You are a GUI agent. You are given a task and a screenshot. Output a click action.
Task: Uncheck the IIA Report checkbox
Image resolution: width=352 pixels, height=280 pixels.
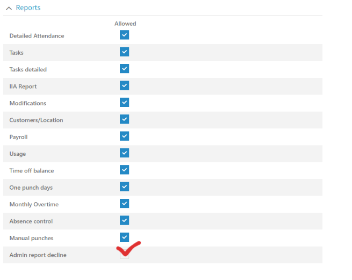pos(125,85)
